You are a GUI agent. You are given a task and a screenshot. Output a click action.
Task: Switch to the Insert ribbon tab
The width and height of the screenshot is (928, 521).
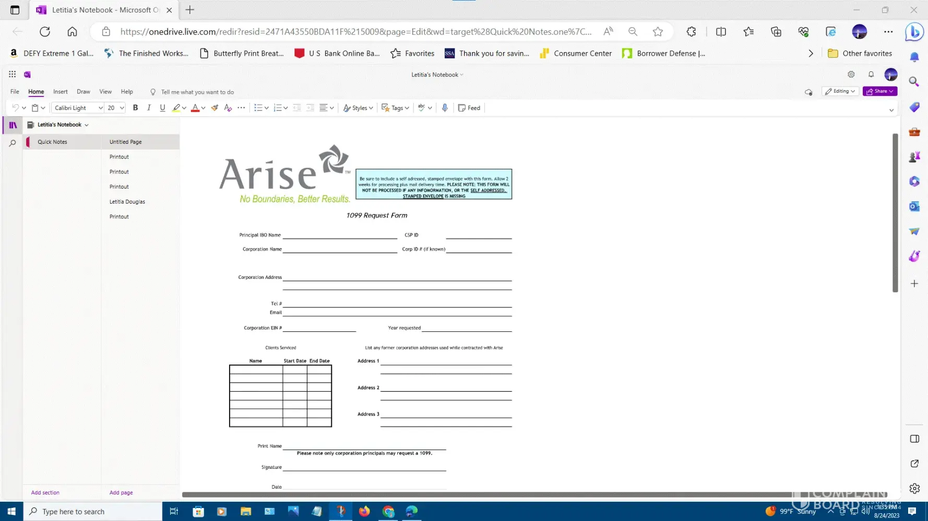(x=61, y=92)
